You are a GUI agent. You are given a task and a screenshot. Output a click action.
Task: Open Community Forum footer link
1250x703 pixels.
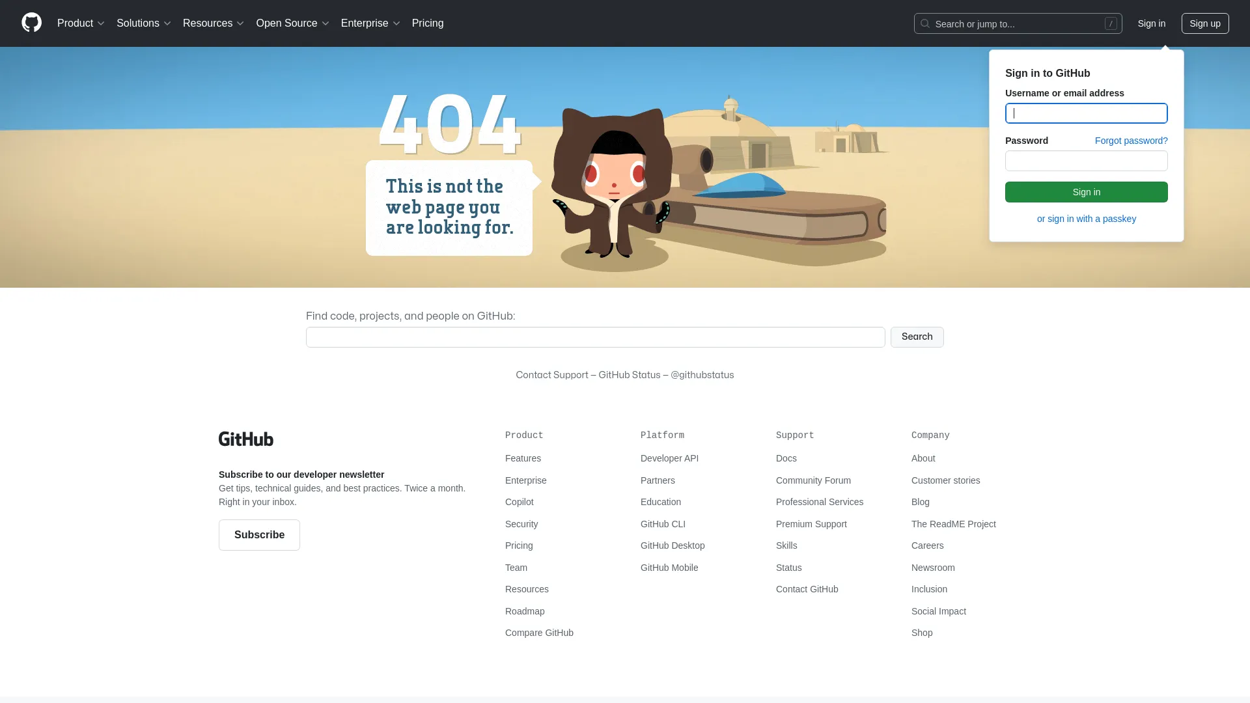(x=813, y=480)
